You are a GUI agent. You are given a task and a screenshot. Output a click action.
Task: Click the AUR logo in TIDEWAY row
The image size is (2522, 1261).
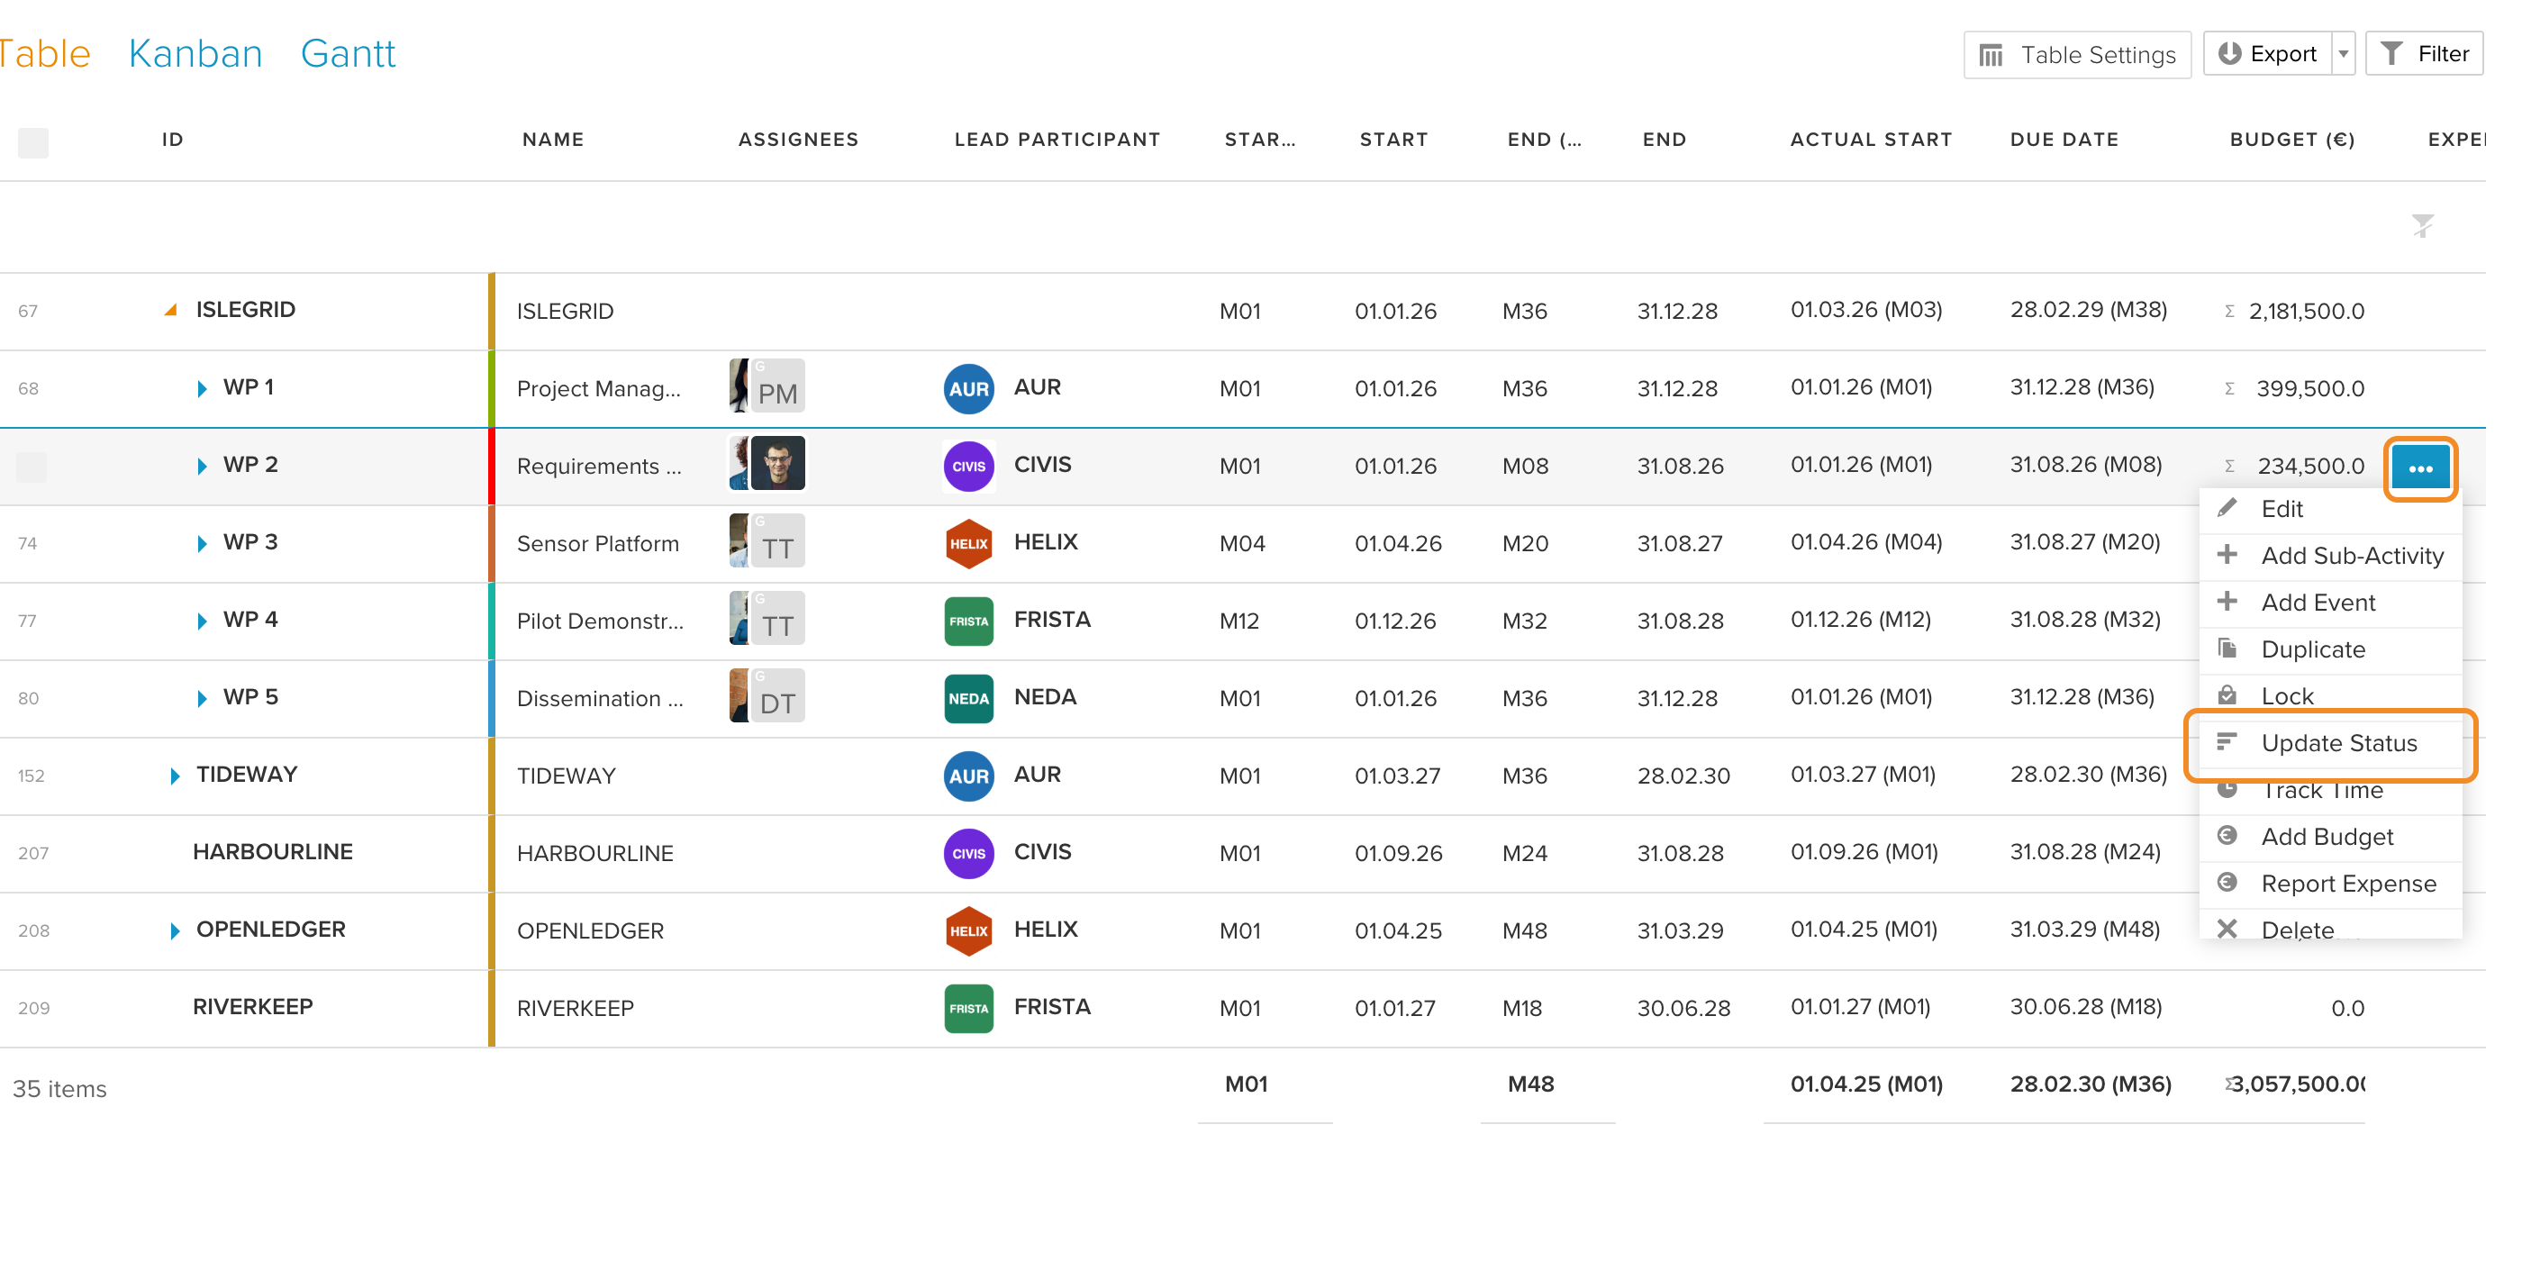pyautogui.click(x=967, y=775)
